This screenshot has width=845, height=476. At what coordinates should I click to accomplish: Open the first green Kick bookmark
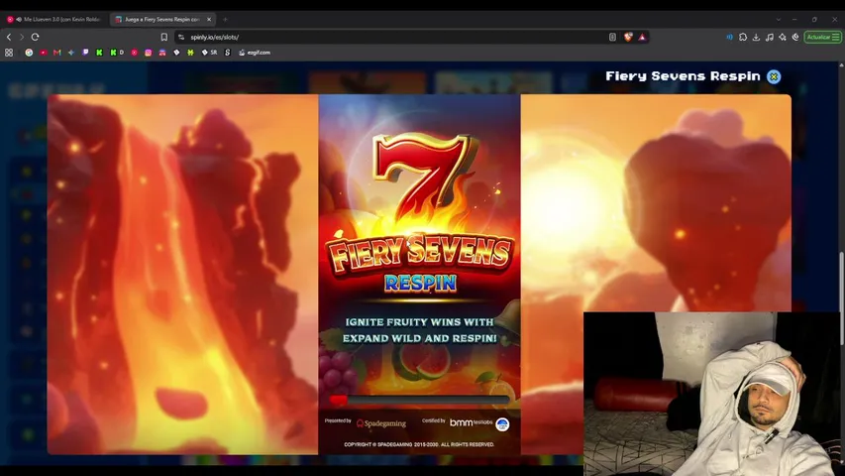coord(99,53)
